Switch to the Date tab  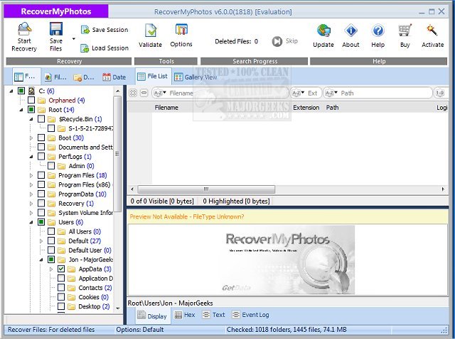click(114, 77)
